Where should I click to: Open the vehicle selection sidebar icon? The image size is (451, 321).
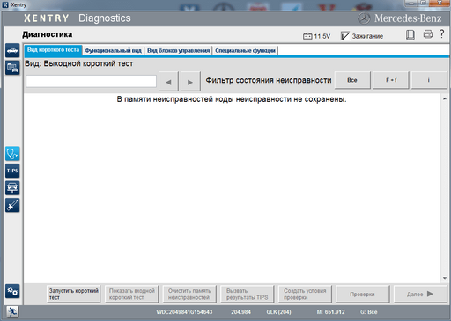12,51
